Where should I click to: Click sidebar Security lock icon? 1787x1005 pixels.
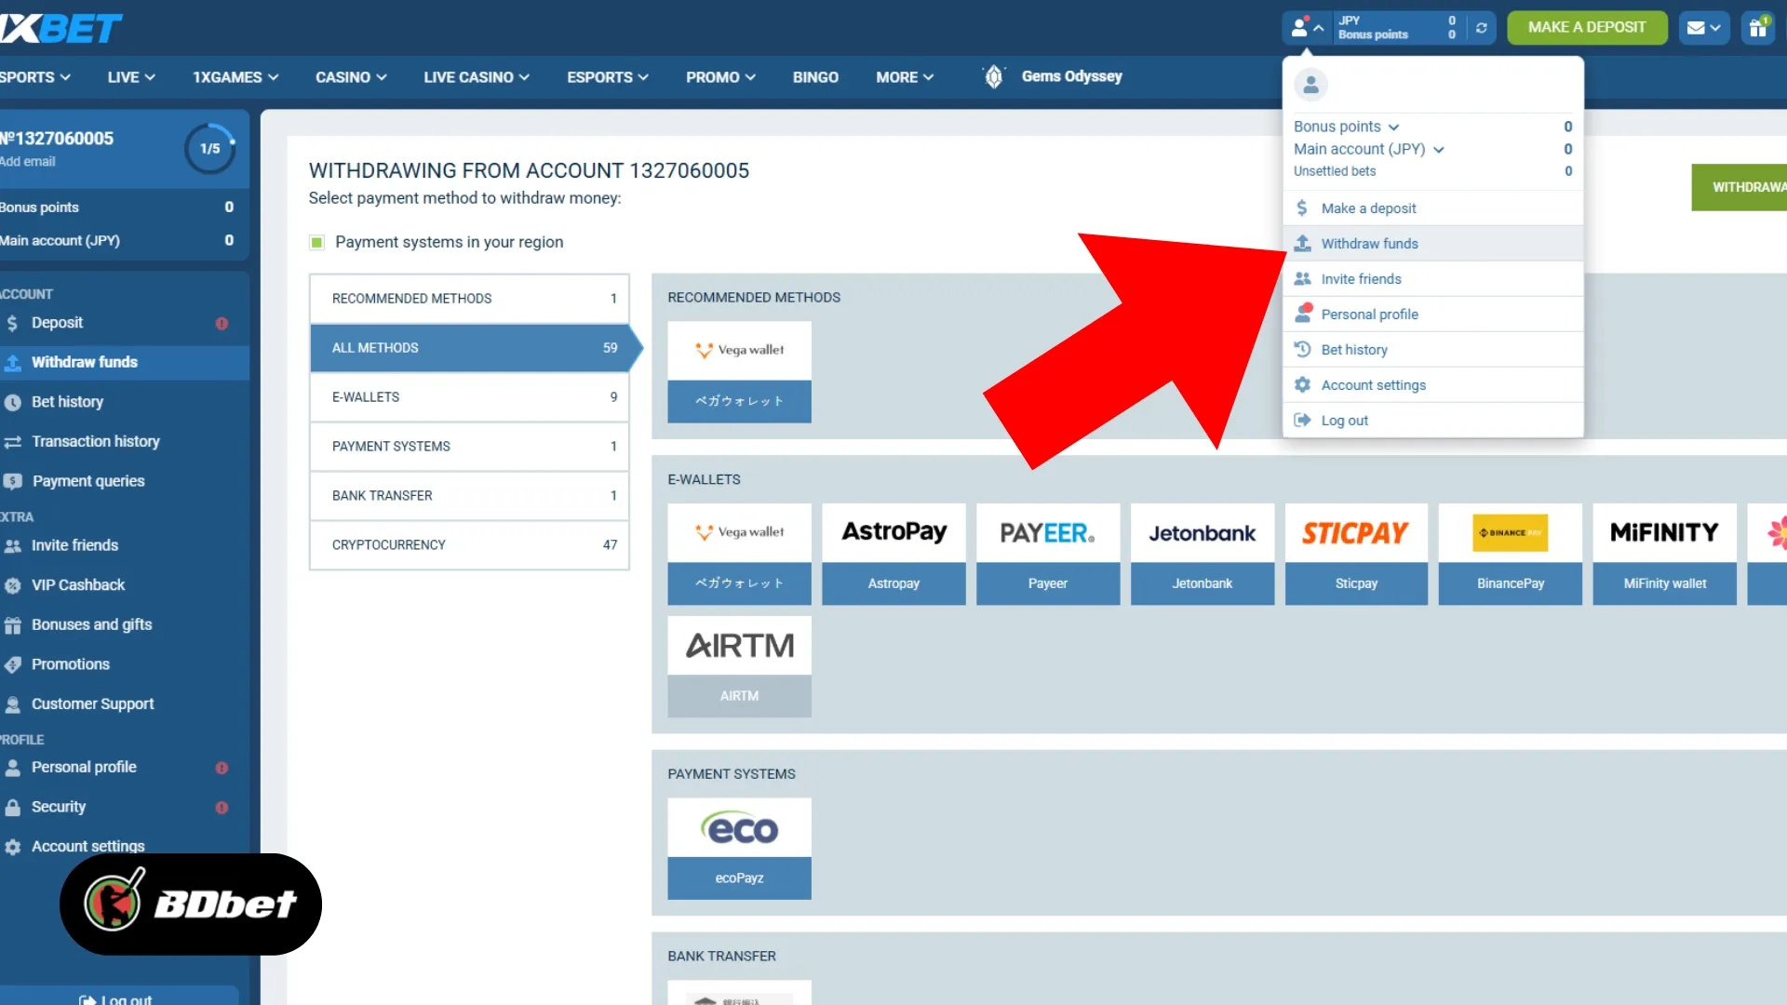coord(12,807)
